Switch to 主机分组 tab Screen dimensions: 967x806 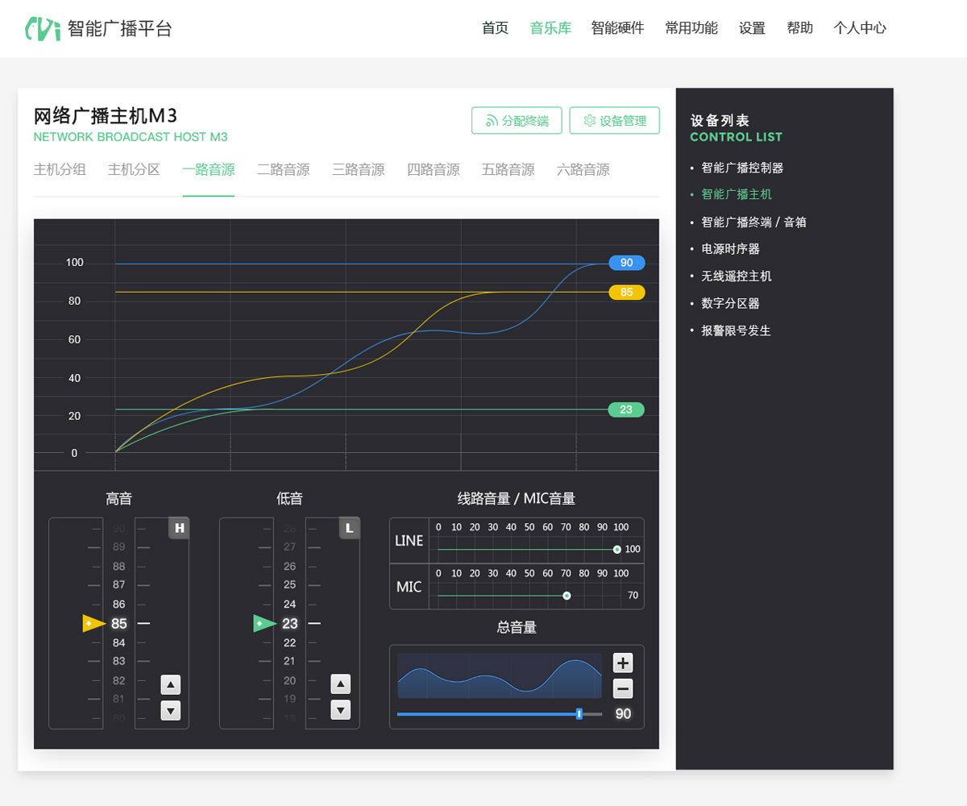60,170
